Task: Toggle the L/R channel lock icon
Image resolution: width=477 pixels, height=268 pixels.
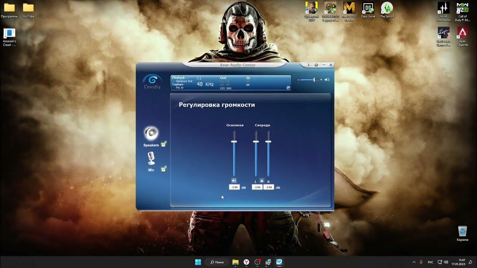Action: 262,181
